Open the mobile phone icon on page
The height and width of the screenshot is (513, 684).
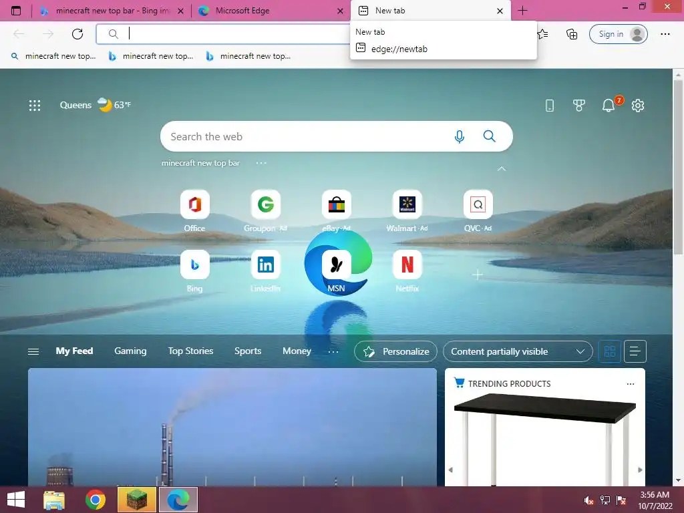(x=550, y=105)
